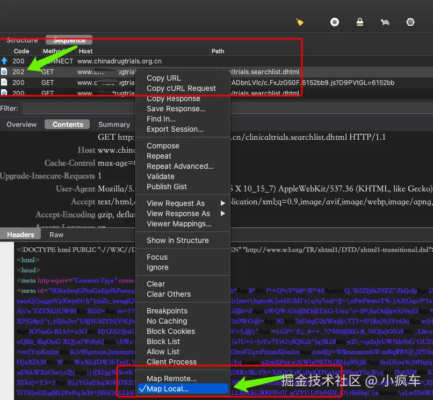This screenshot has width=433, height=400.
Task: Click the Cache-Control header name
Action: (70, 163)
